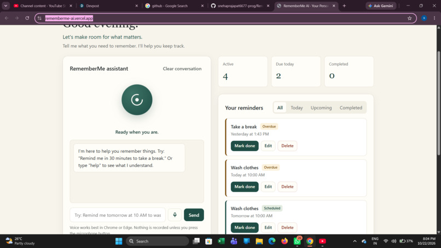Image resolution: width=441 pixels, height=248 pixels.
Task: Open Firefox from the taskbar
Action: point(285,241)
